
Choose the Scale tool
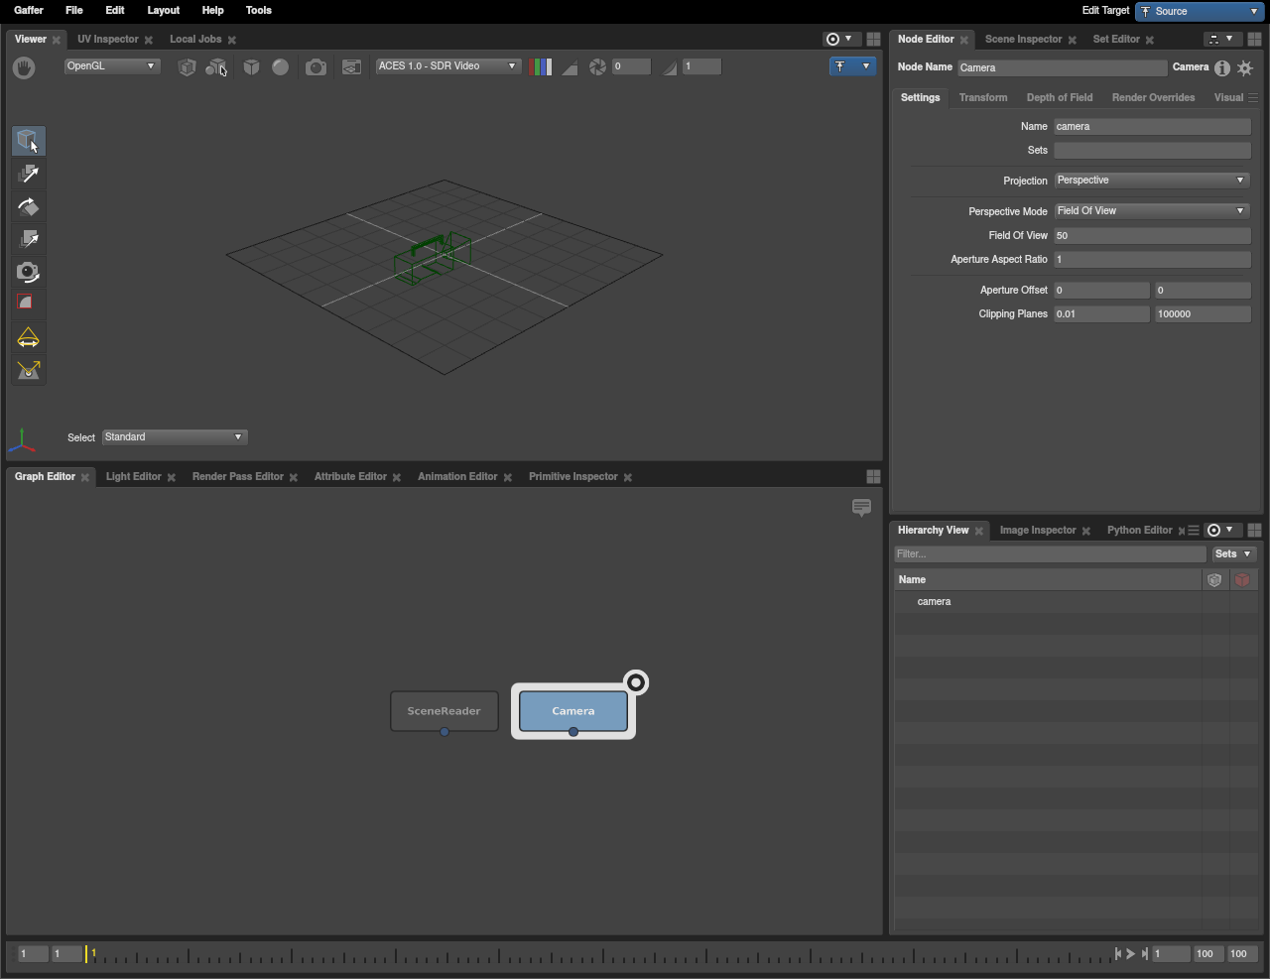(x=28, y=239)
